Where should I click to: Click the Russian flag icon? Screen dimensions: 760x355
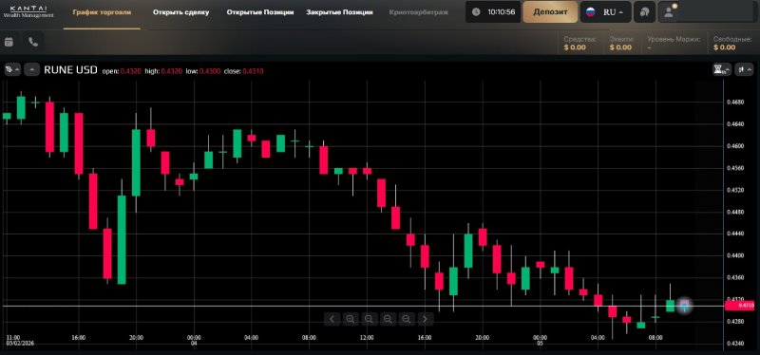tap(590, 12)
